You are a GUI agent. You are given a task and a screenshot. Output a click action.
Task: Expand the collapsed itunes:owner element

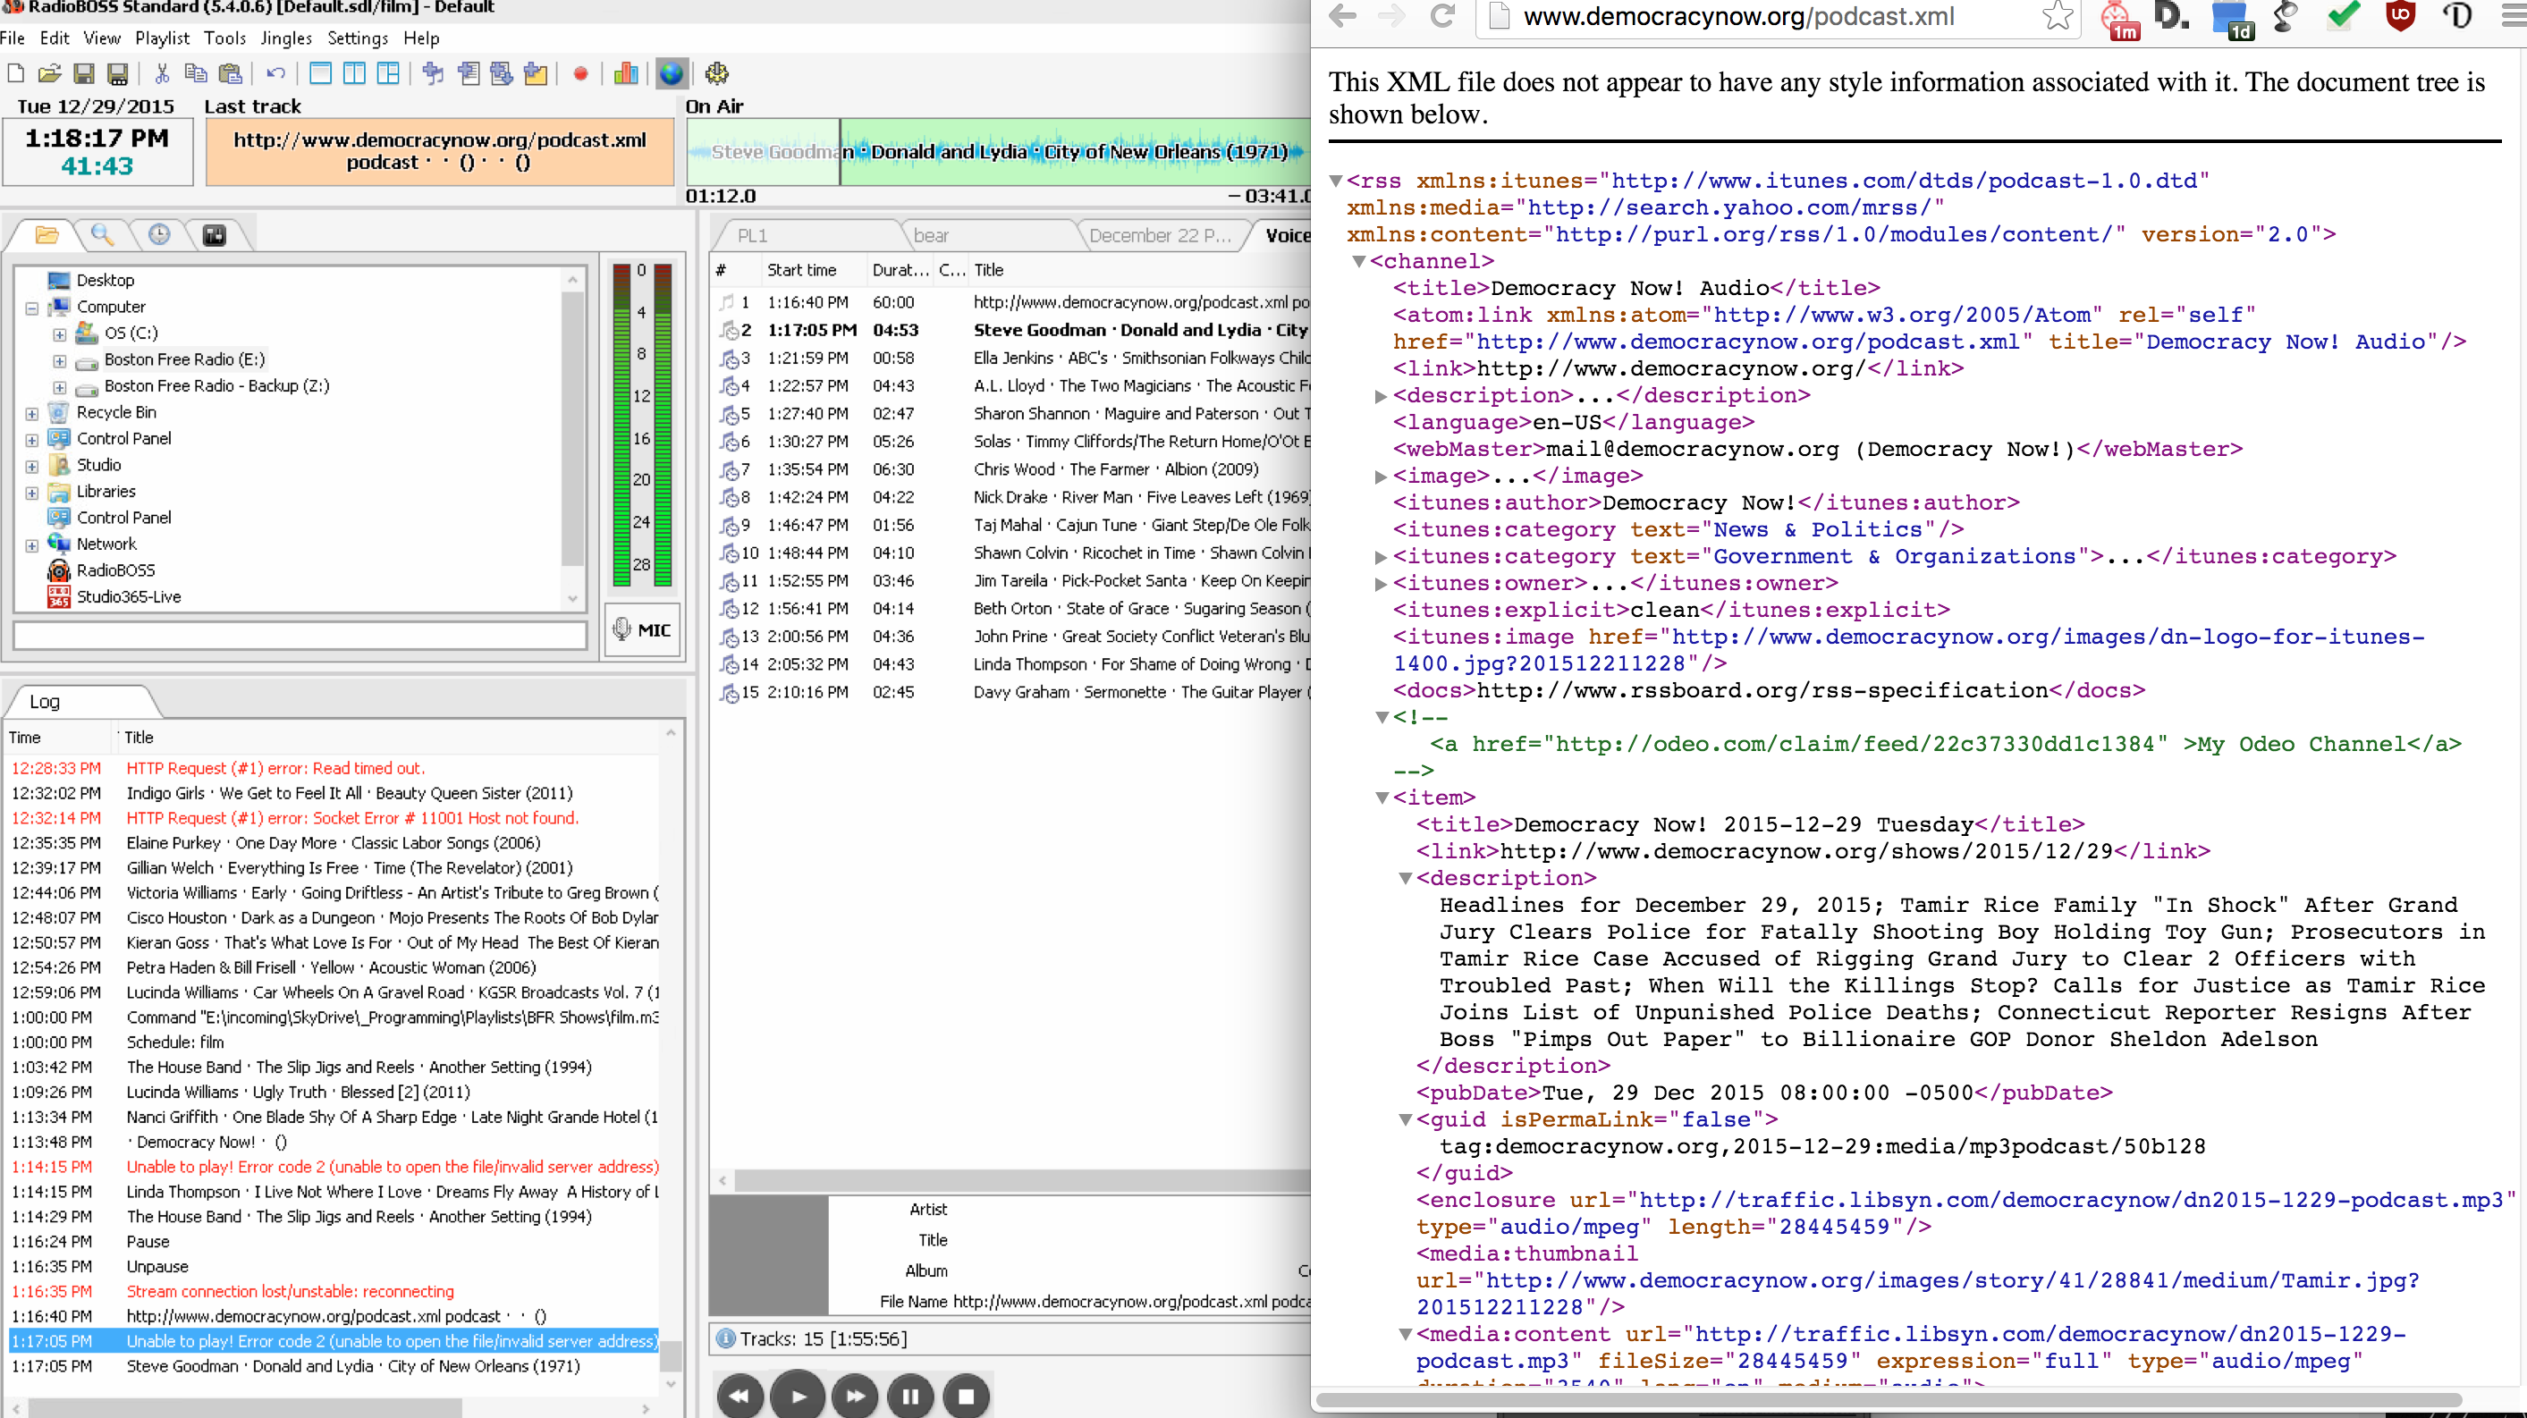coord(1381,585)
